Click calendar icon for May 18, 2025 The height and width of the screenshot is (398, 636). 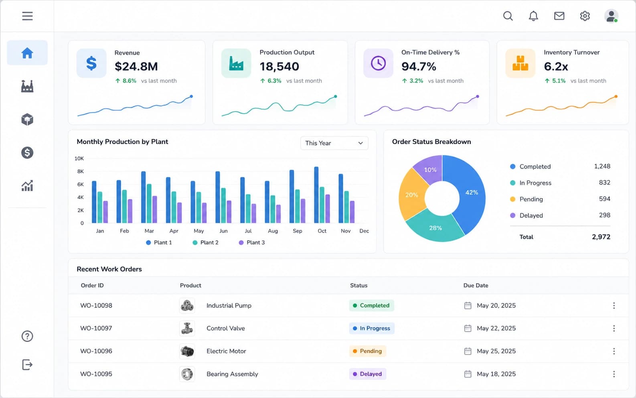tap(468, 374)
